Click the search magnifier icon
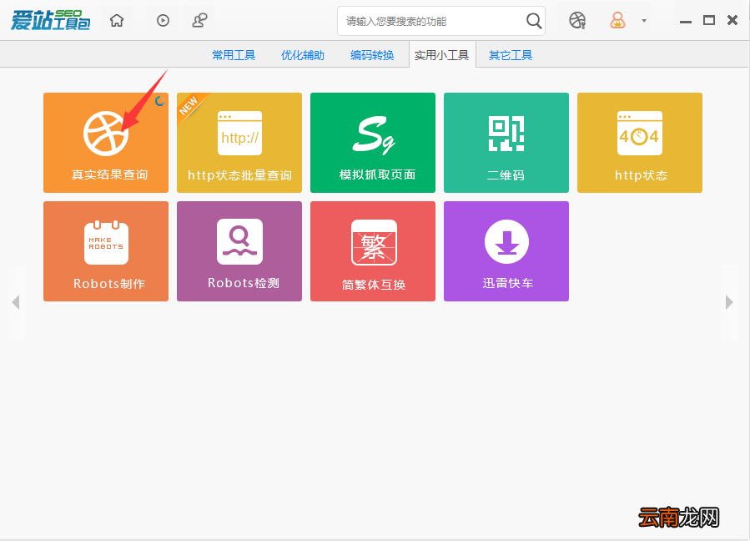The width and height of the screenshot is (750, 541). coord(534,21)
